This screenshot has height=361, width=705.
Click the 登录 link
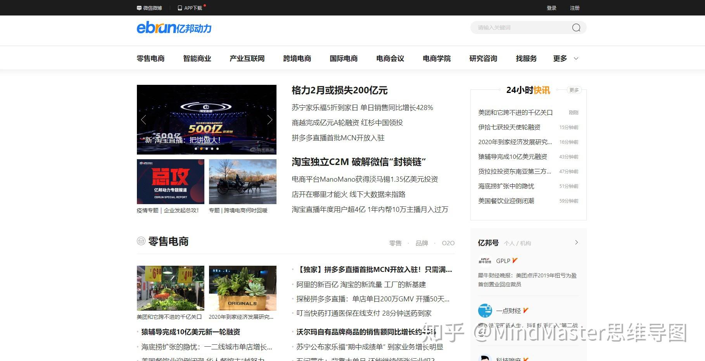(551, 8)
